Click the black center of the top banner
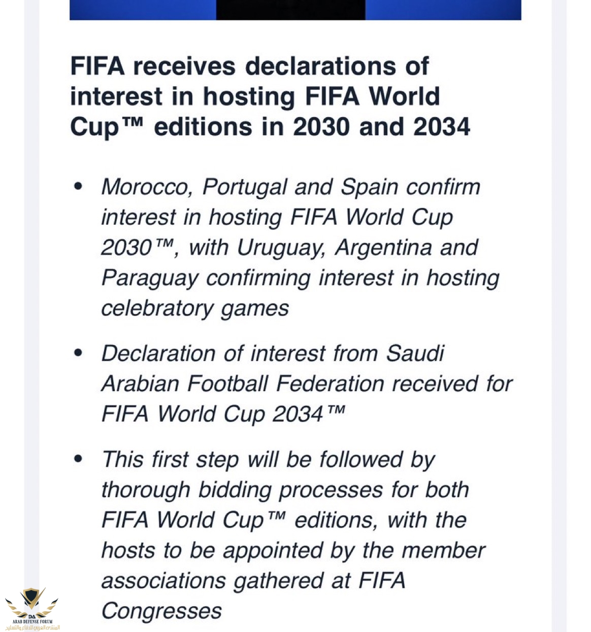The width and height of the screenshot is (591, 632). pyautogui.click(x=290, y=10)
